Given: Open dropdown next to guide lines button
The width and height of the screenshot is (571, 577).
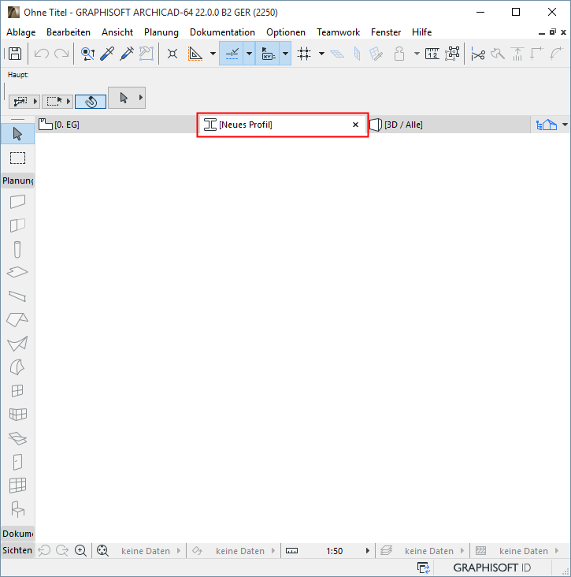Looking at the screenshot, I should point(249,54).
